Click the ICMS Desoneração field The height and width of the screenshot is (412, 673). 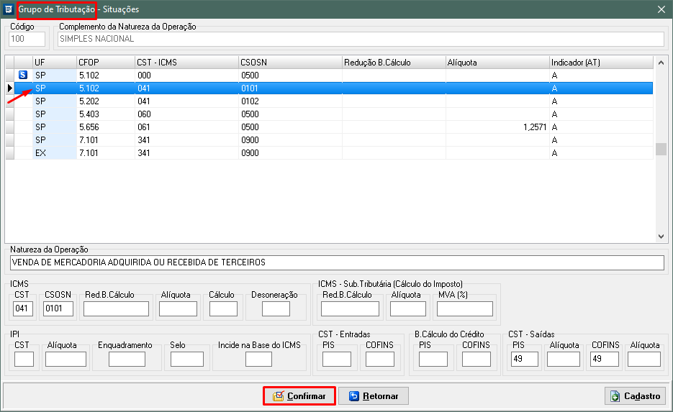276,309
